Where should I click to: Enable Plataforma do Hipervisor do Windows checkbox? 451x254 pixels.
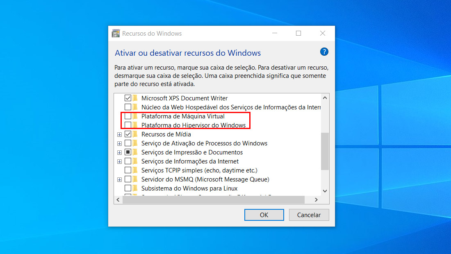coord(128,125)
